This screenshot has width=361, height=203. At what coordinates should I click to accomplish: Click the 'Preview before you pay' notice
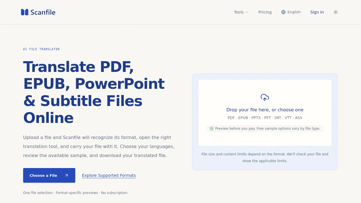[x=265, y=129]
